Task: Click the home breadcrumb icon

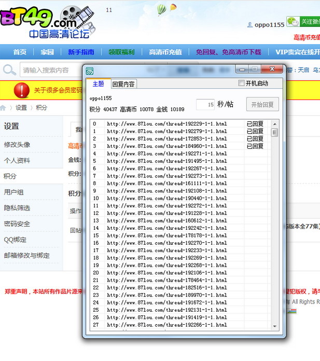Action: [3, 108]
